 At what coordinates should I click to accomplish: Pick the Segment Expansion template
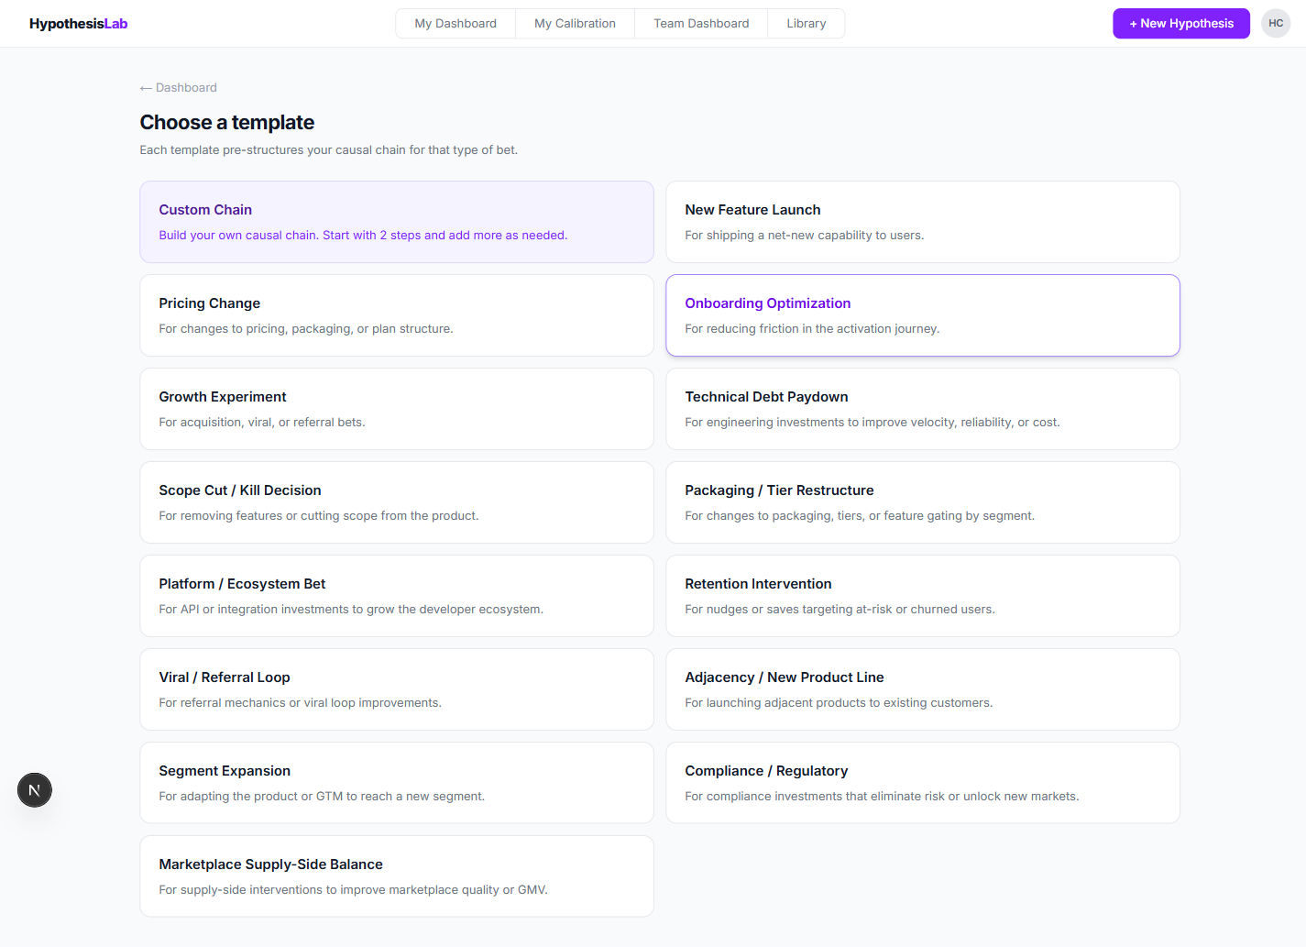point(397,783)
